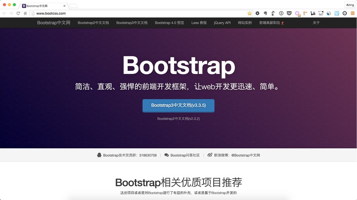Click the Weibo icon
This screenshot has width=357, height=200.
[210, 155]
